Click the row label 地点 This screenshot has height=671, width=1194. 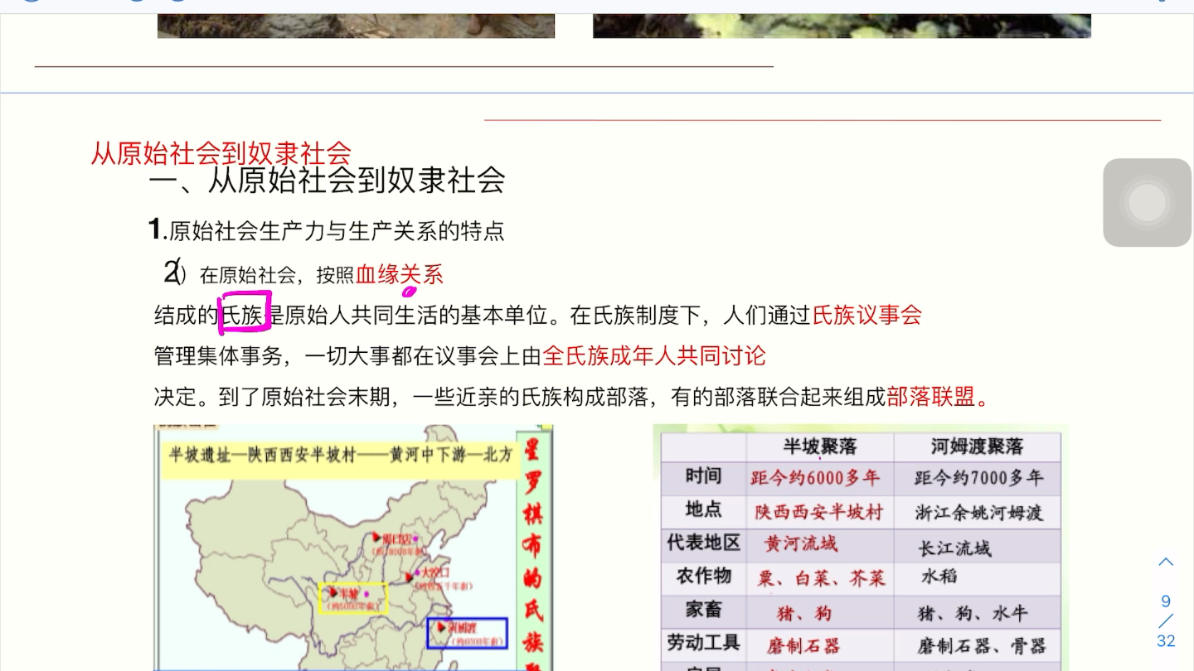pyautogui.click(x=703, y=509)
